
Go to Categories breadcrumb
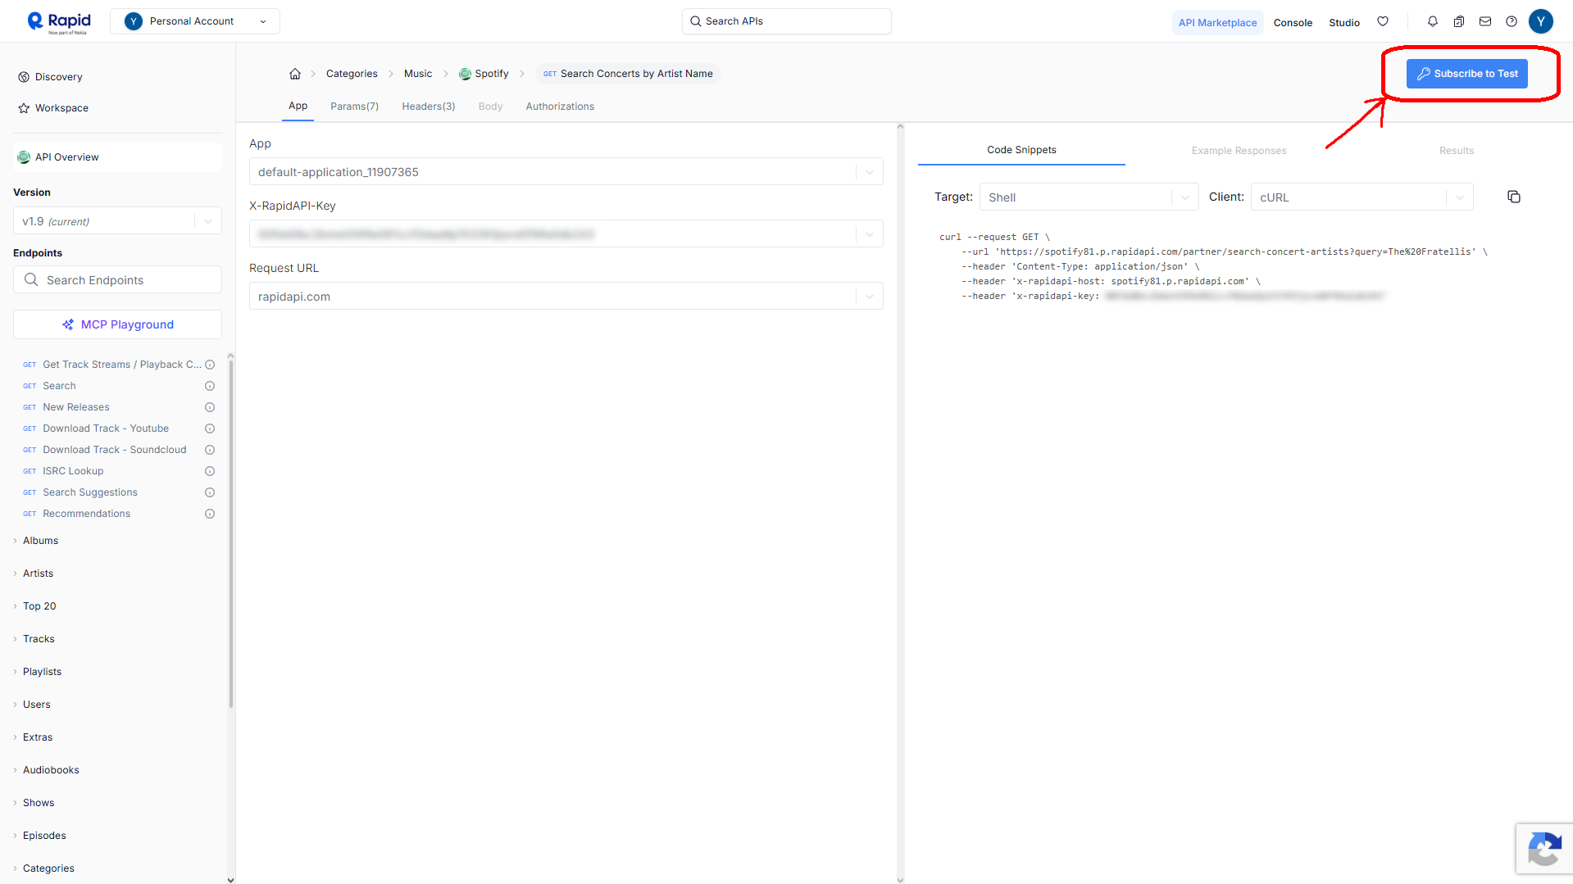tap(352, 74)
